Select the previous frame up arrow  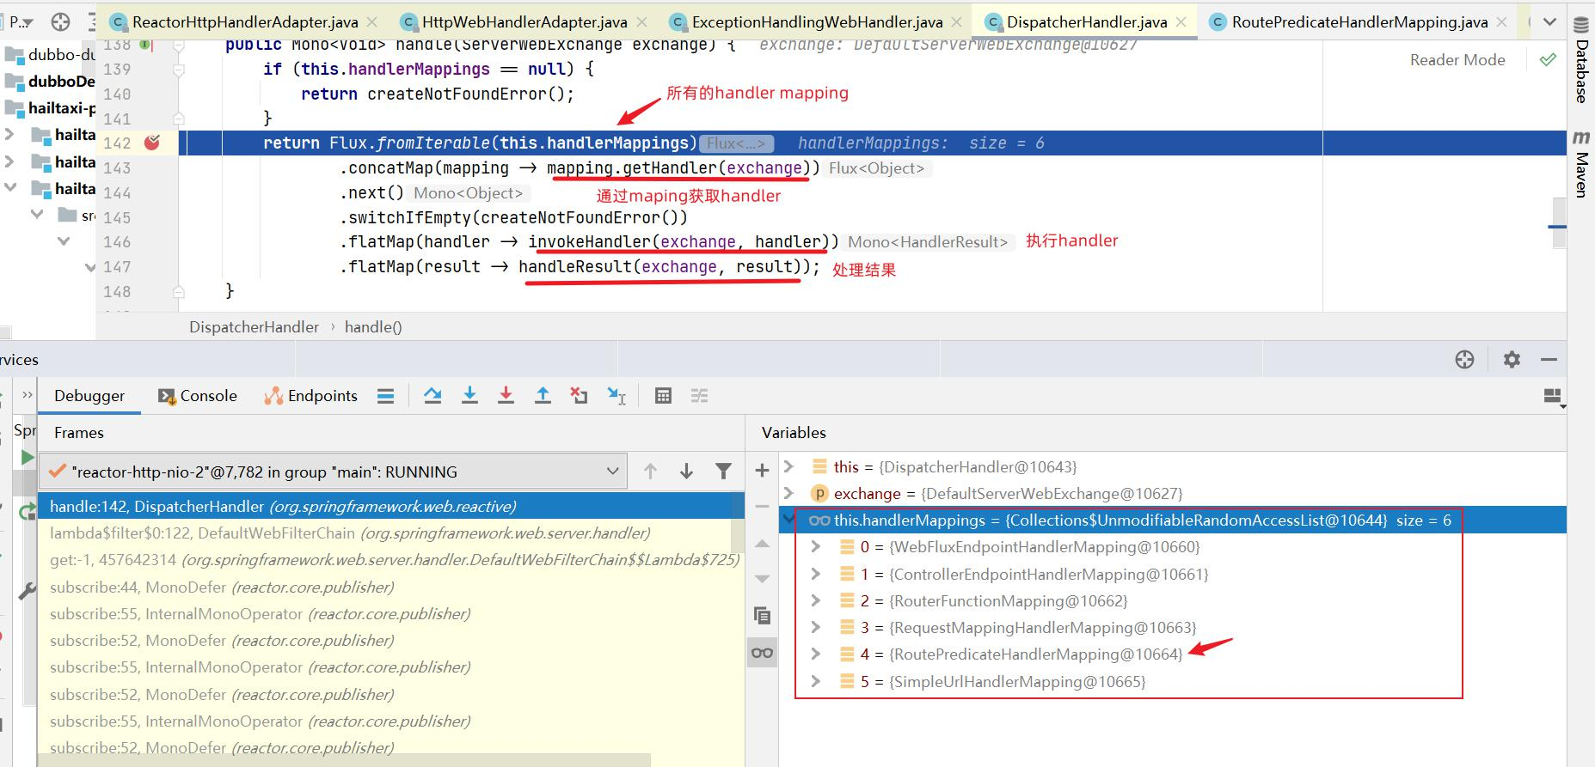650,471
